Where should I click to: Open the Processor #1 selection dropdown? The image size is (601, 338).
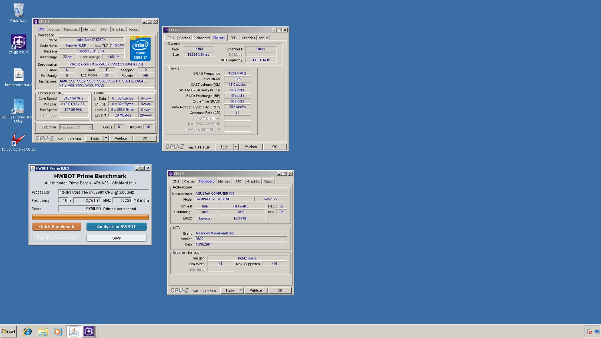90,127
